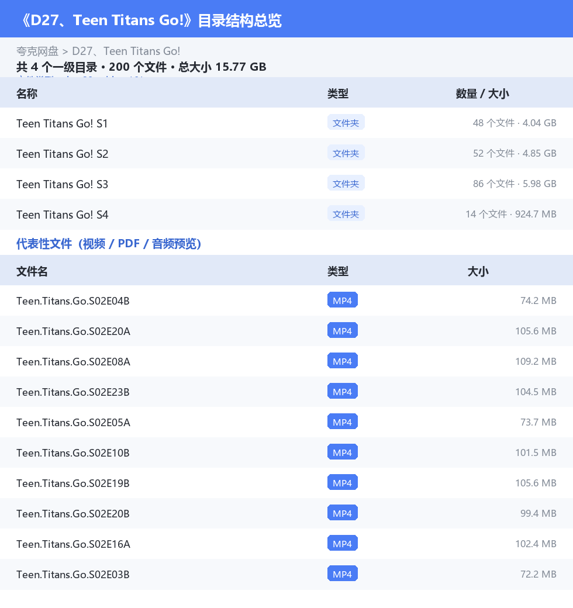The image size is (573, 608).
Task: Select the file Teen.Titans.Go.S02E16A
Action: [x=73, y=544]
